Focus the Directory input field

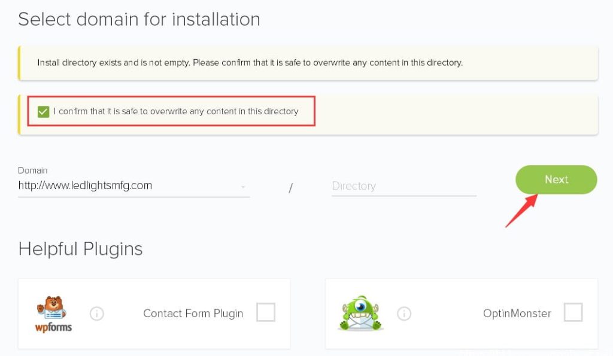click(403, 186)
